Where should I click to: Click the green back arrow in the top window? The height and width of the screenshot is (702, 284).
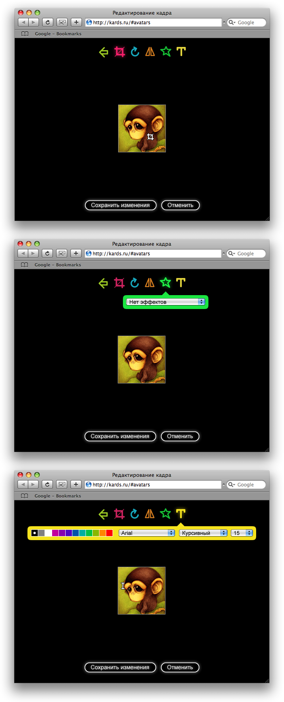pos(103,52)
